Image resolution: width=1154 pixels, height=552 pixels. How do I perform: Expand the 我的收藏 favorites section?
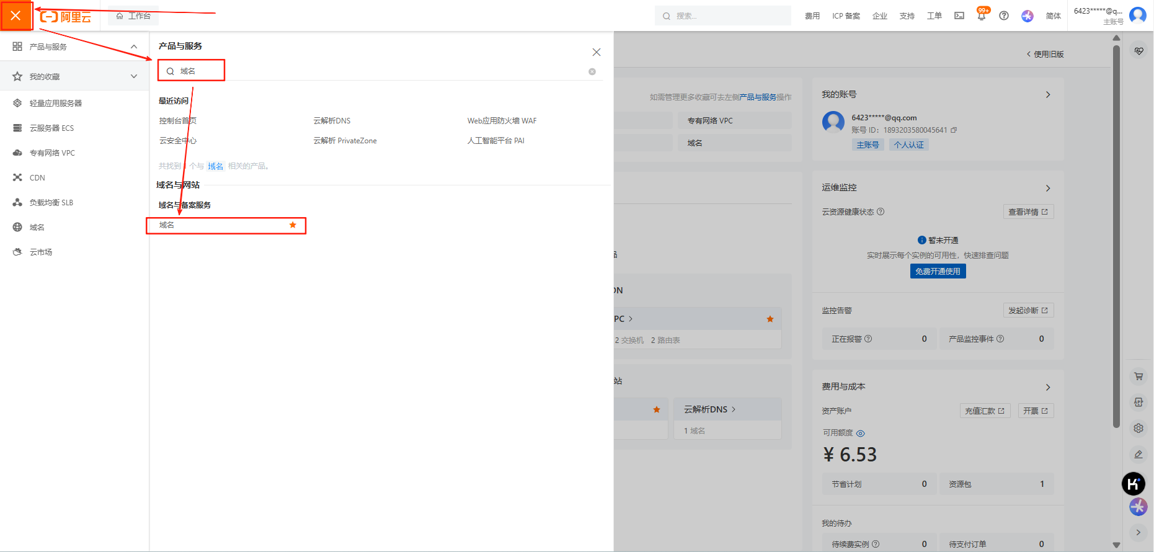pos(134,76)
